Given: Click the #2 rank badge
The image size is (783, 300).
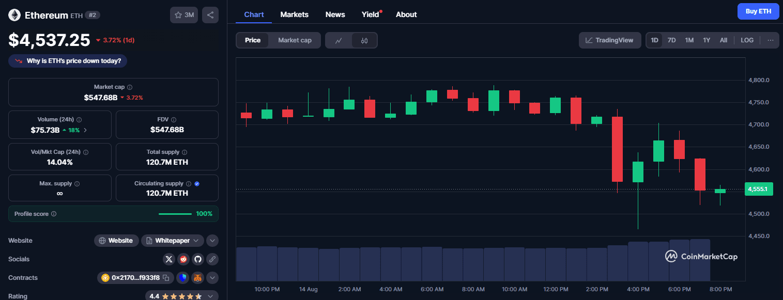Looking at the screenshot, I should pos(93,15).
